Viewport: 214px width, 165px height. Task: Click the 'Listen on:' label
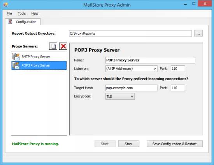[81, 68]
